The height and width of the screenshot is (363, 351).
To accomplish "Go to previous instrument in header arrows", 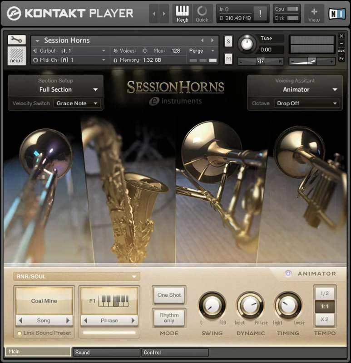I will (x=154, y=14).
